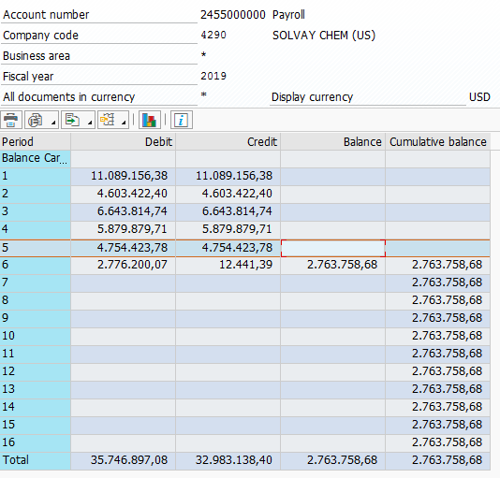Viewport: 500px width, 478px height.
Task: Click the print preview views icon
Action: 36,120
